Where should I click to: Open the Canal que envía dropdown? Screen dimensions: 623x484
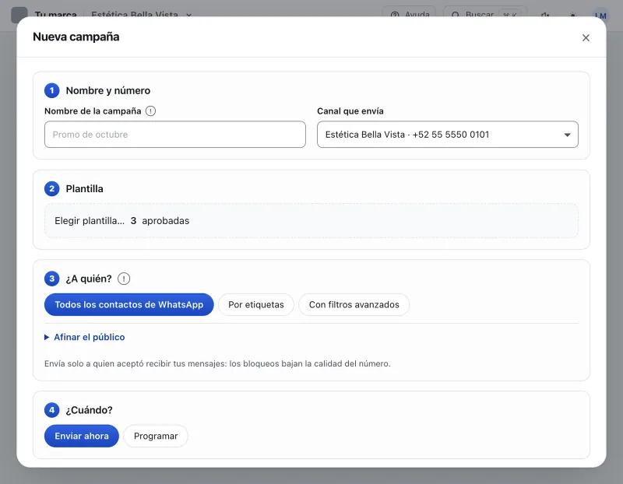[x=447, y=134]
